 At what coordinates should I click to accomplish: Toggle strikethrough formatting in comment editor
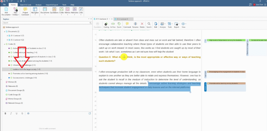(22, 113)
